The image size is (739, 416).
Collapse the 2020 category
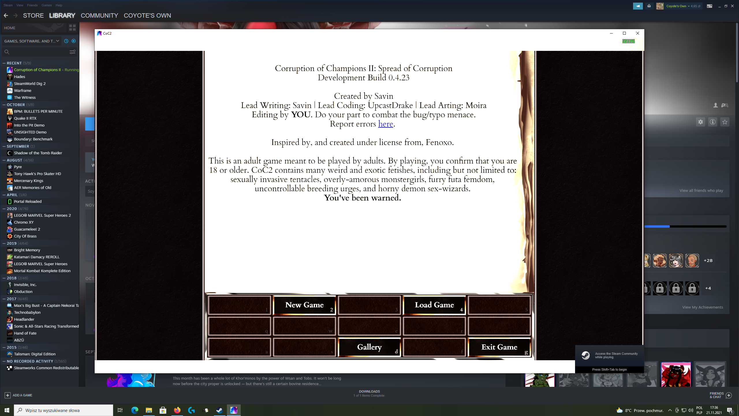tap(4, 209)
